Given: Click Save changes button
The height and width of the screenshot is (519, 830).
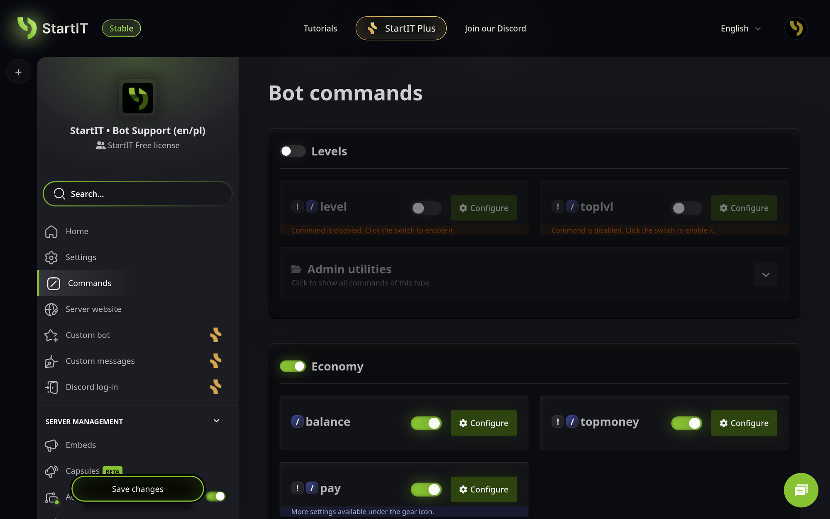Looking at the screenshot, I should (x=138, y=489).
